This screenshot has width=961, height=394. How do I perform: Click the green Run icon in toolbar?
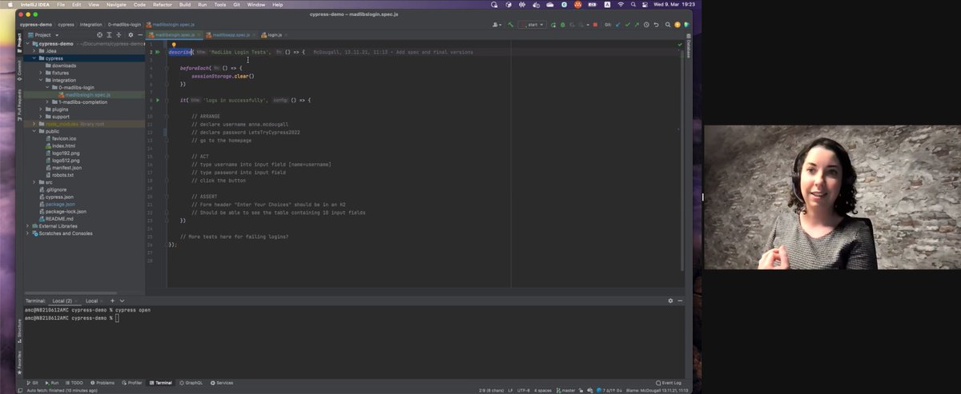(553, 25)
